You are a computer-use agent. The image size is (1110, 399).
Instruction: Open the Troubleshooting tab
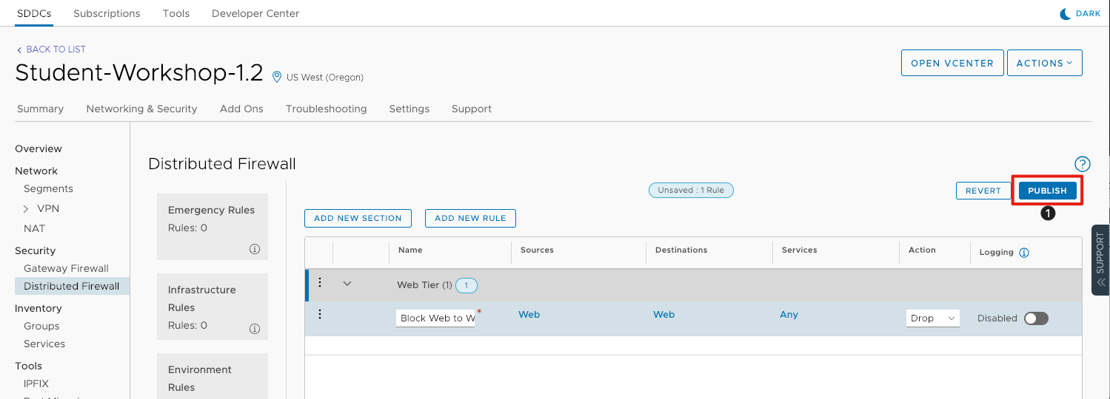tap(327, 109)
